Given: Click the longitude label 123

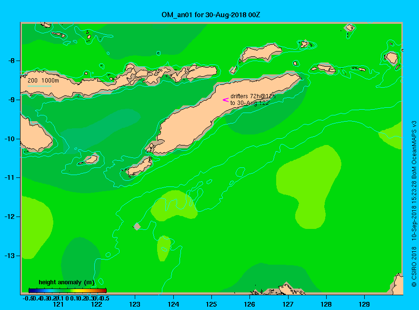Looking at the screenshot, I should pyautogui.click(x=135, y=304).
